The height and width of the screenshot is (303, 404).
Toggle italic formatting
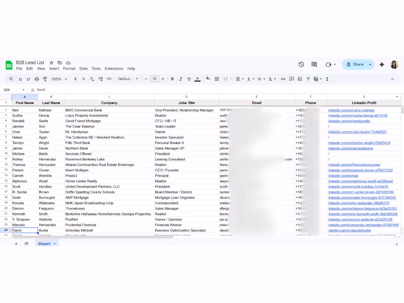pos(181,79)
